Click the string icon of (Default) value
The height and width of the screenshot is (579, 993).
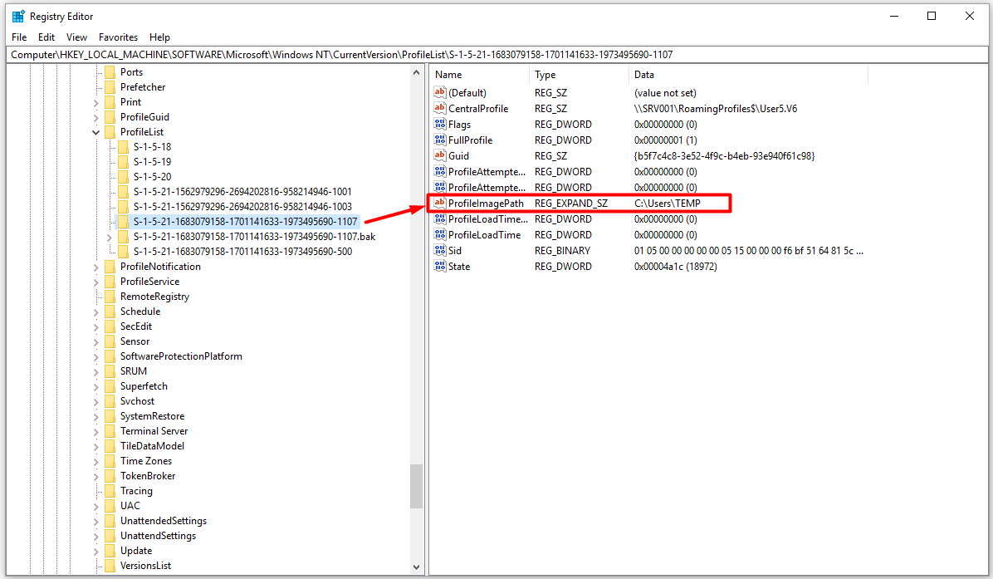click(x=439, y=92)
